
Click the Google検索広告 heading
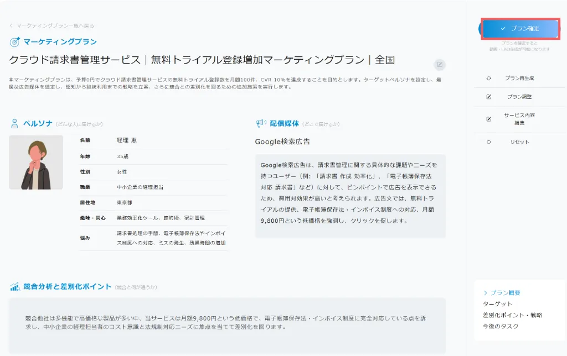[x=282, y=142]
